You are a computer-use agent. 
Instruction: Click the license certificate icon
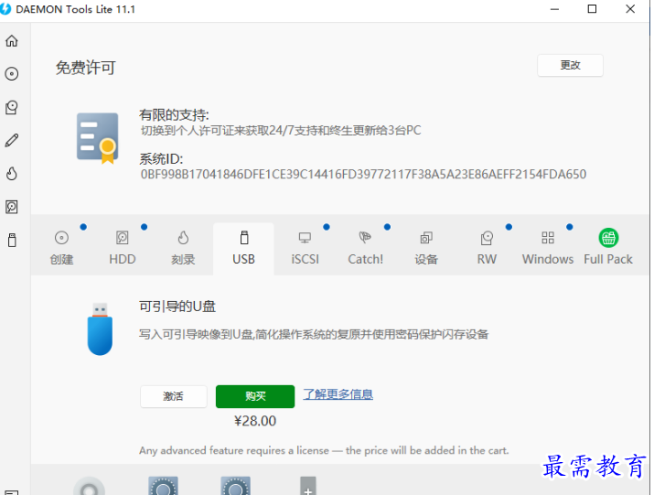98,138
